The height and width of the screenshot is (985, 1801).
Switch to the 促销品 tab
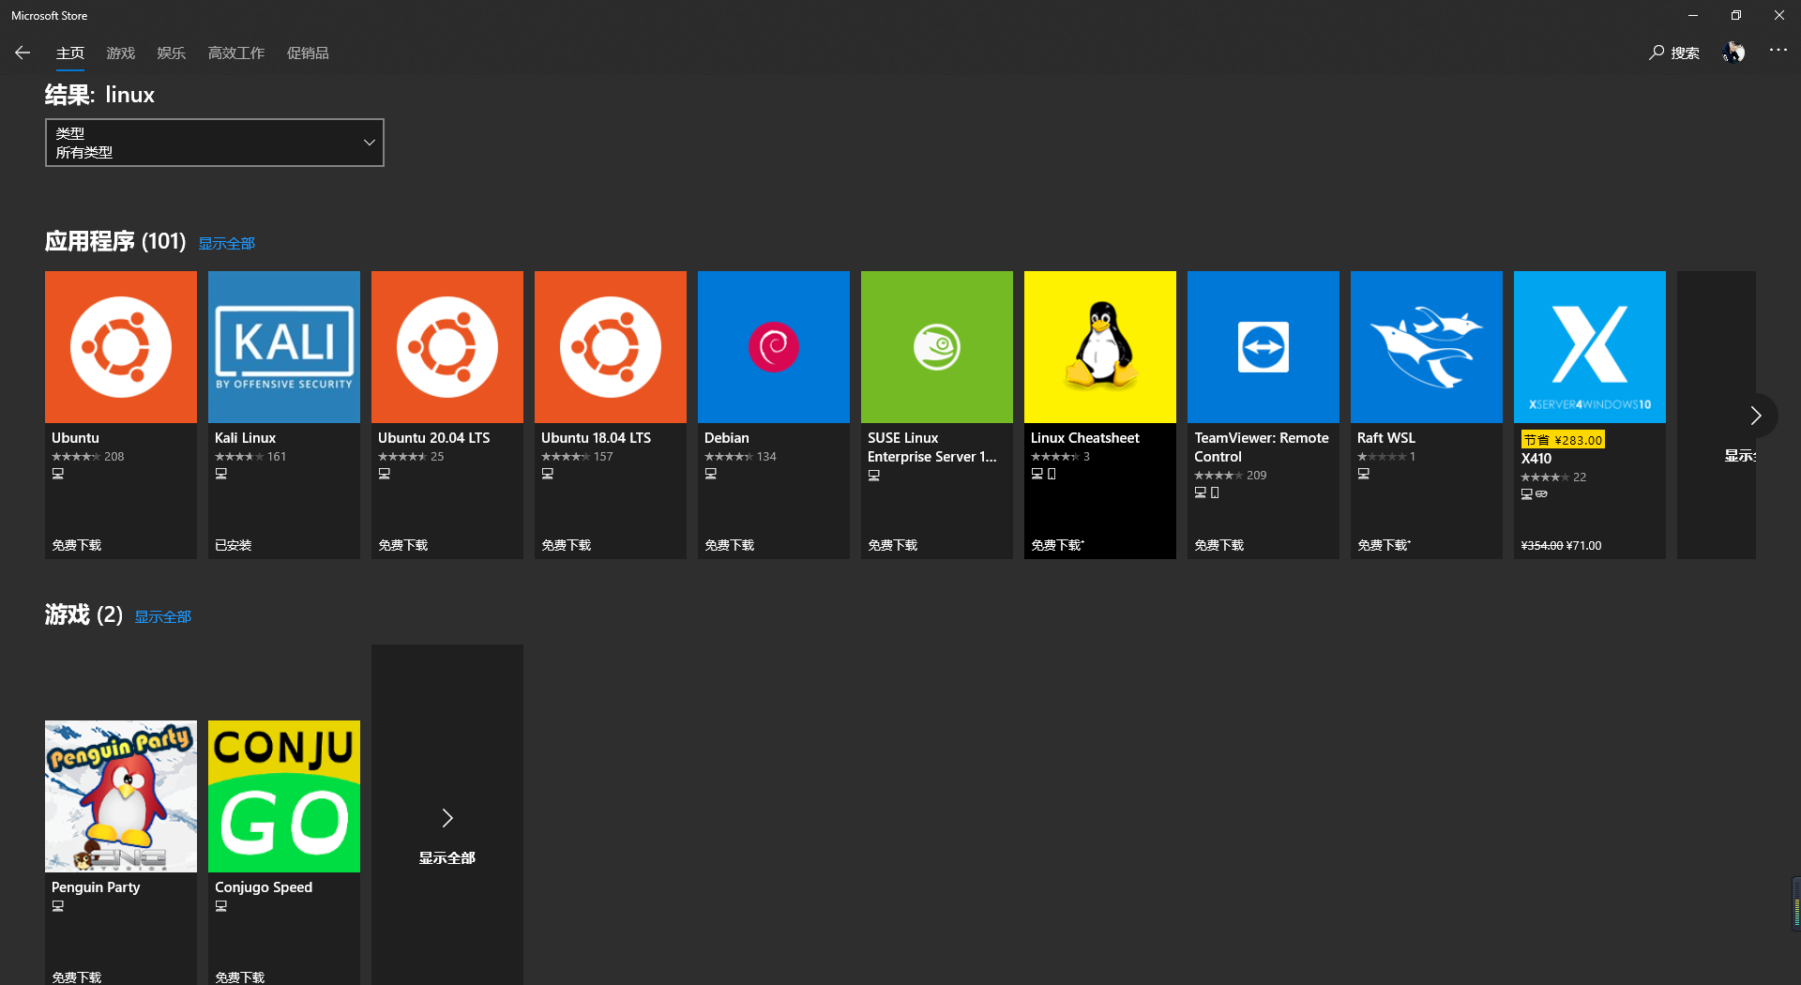[x=308, y=53]
